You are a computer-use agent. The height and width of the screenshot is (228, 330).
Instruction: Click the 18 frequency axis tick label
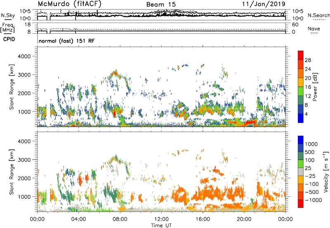[x=28, y=25]
